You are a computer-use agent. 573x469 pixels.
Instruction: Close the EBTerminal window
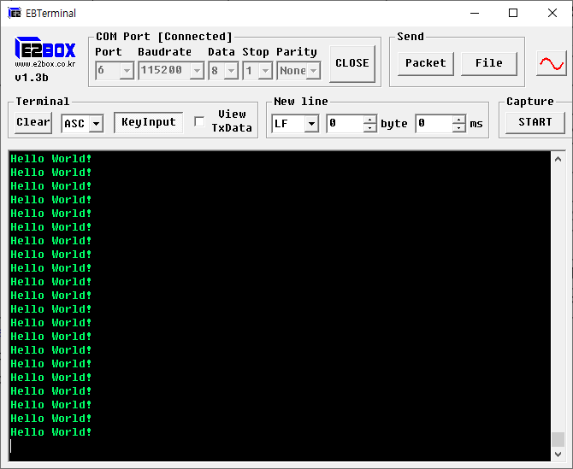552,13
